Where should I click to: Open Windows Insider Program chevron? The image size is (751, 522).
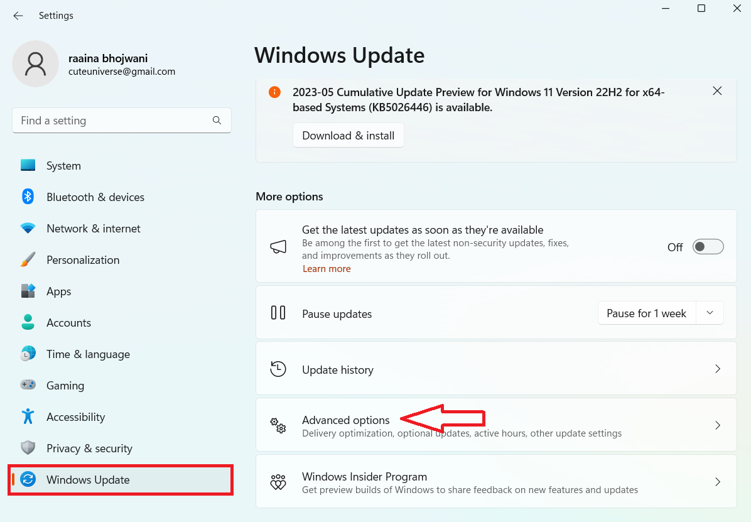coord(717,482)
